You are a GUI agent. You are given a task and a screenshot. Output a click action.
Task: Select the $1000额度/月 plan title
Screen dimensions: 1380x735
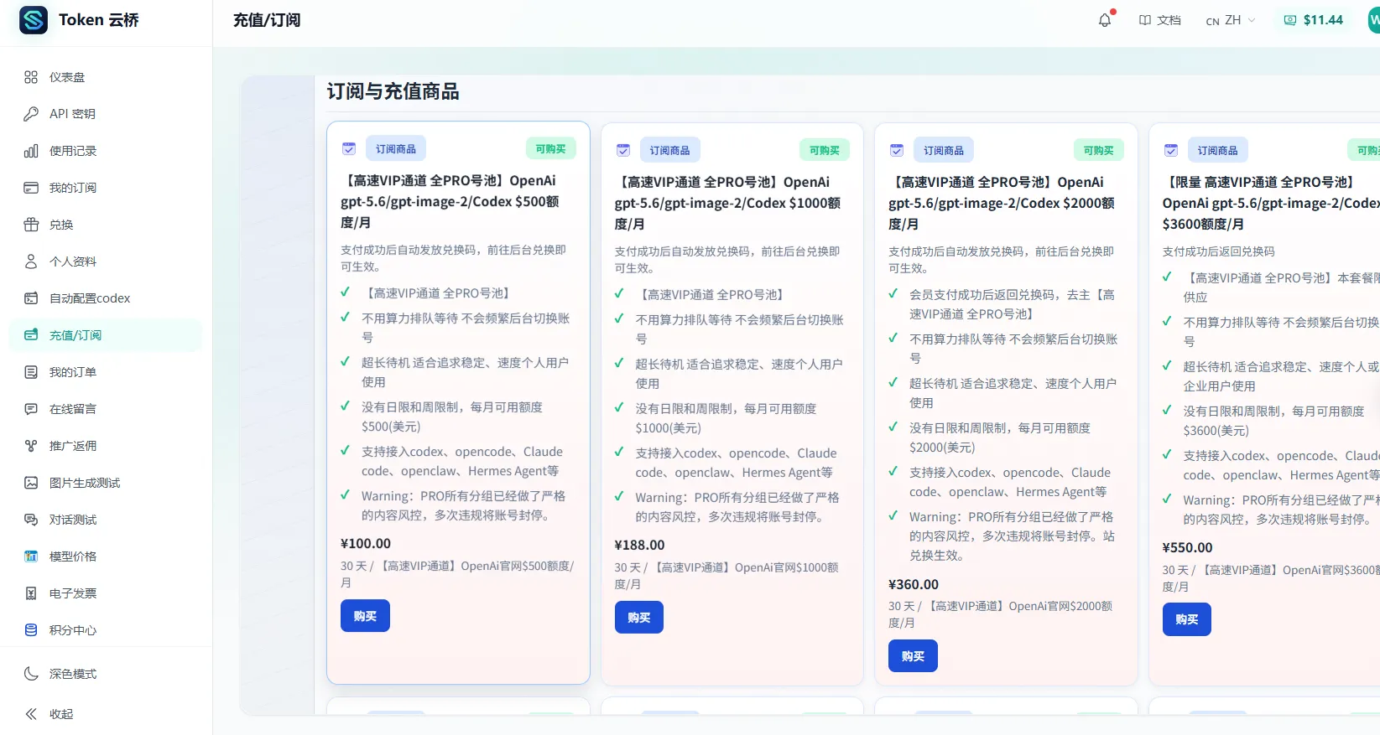pyautogui.click(x=728, y=203)
